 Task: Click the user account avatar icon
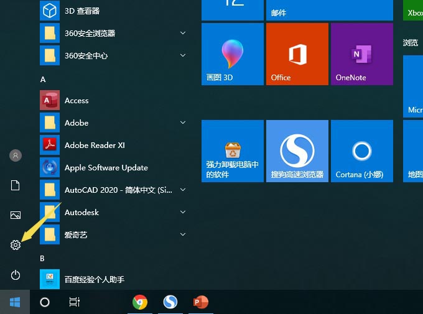pyautogui.click(x=16, y=155)
